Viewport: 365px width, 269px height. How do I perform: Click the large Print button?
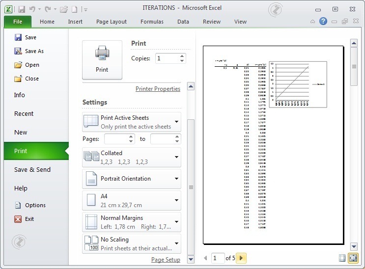[102, 59]
